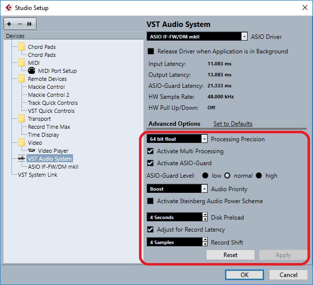
Task: Click the MIDI Port Setup connector icon
Action: pos(31,70)
